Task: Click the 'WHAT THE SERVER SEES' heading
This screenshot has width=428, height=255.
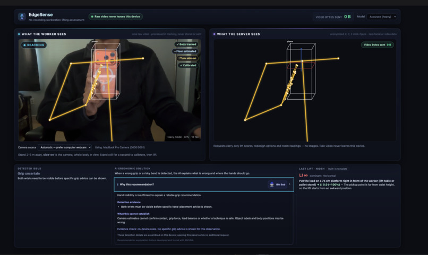Action: [x=238, y=34]
